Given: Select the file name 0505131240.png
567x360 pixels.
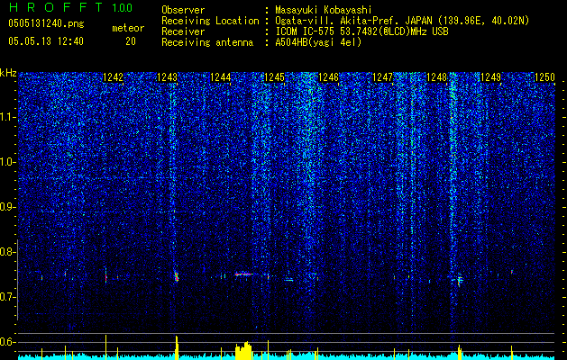Looking at the screenshot, I should (x=46, y=23).
